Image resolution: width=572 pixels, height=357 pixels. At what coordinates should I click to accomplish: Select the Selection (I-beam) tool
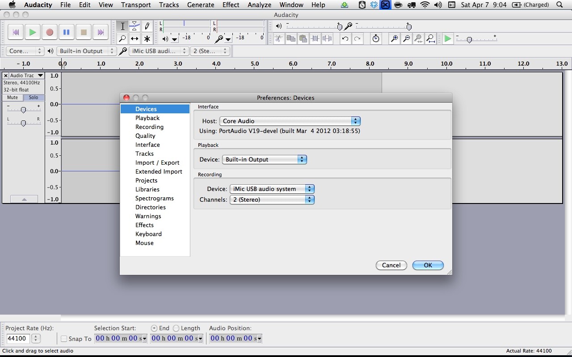click(122, 26)
